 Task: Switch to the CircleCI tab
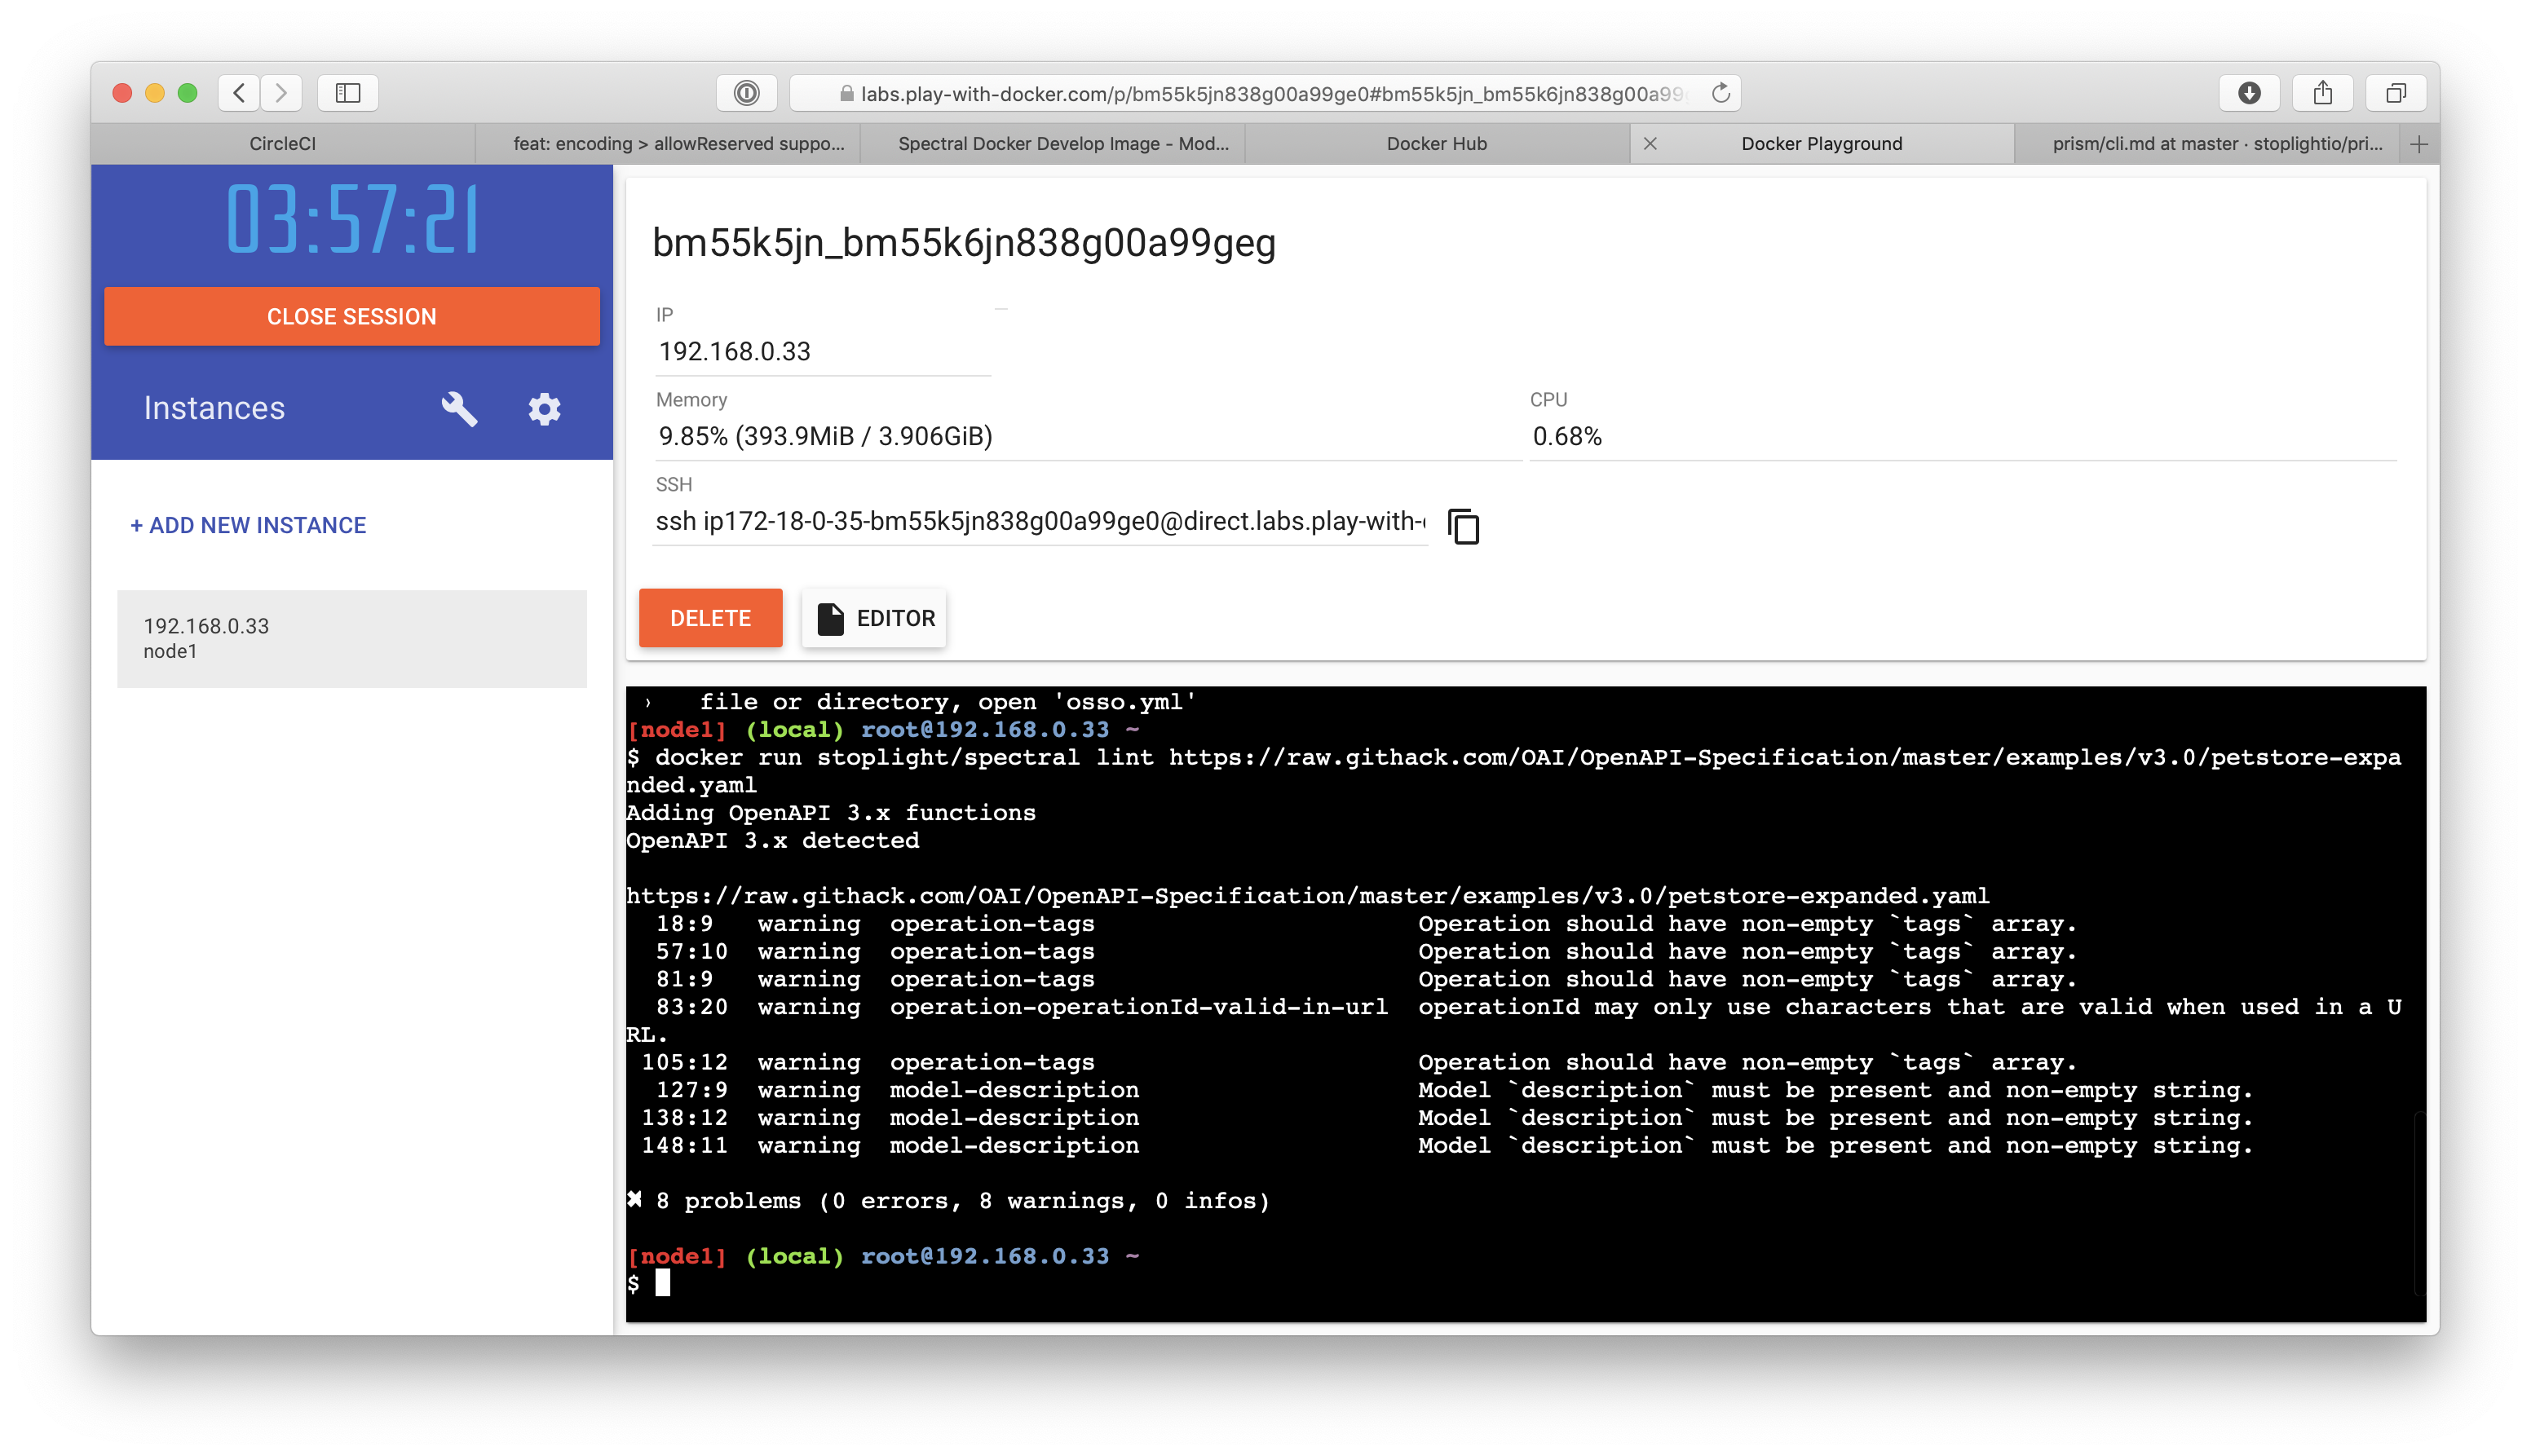coord(282,143)
